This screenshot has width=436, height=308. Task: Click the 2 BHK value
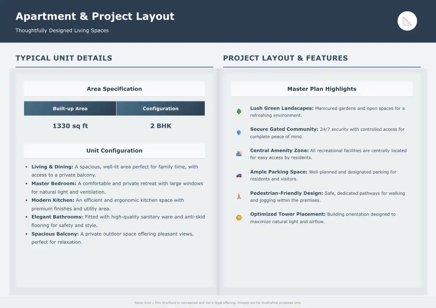(x=161, y=126)
